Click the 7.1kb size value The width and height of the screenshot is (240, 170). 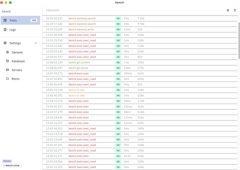141,18
